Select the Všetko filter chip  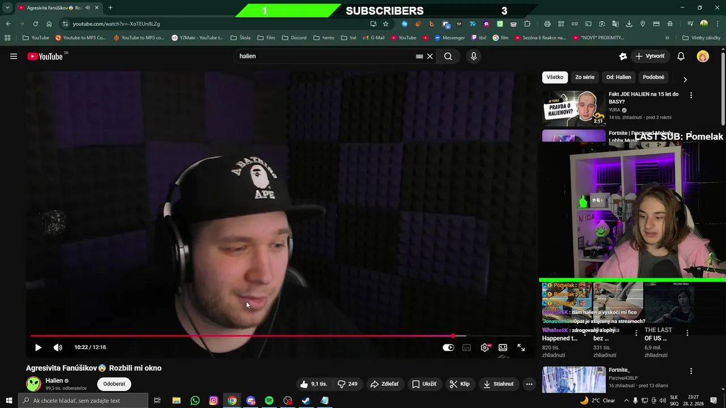[555, 77]
